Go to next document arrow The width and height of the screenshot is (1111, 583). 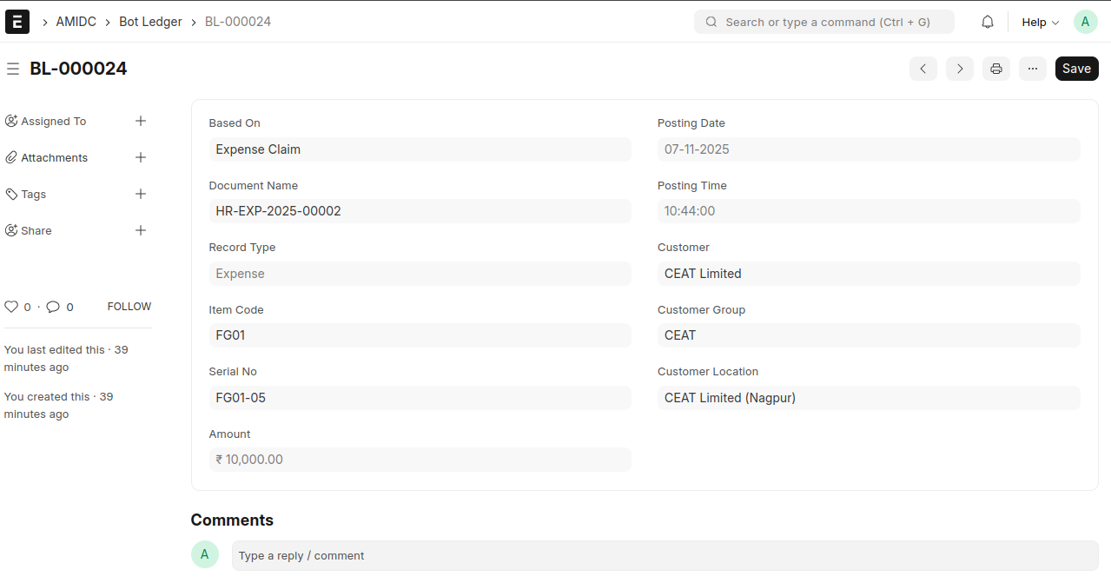coord(959,69)
